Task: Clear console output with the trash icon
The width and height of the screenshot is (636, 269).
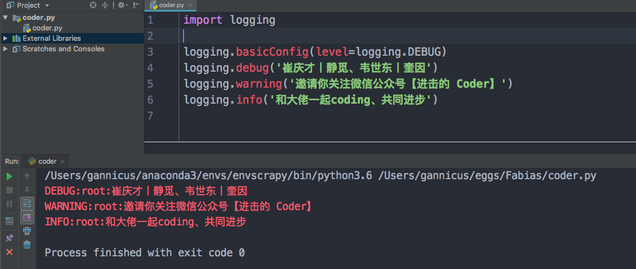Action: 27,245
